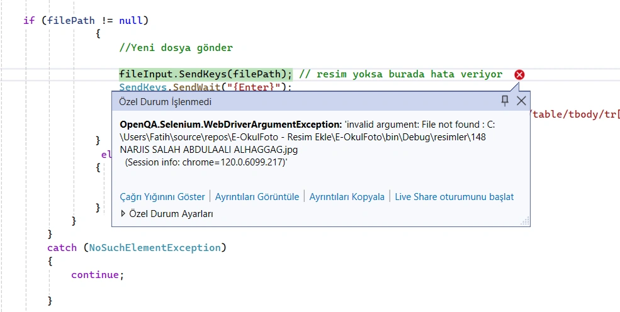
Task: Click the highlighted fileInput.SendKeys(filePath) statement
Action: point(206,74)
